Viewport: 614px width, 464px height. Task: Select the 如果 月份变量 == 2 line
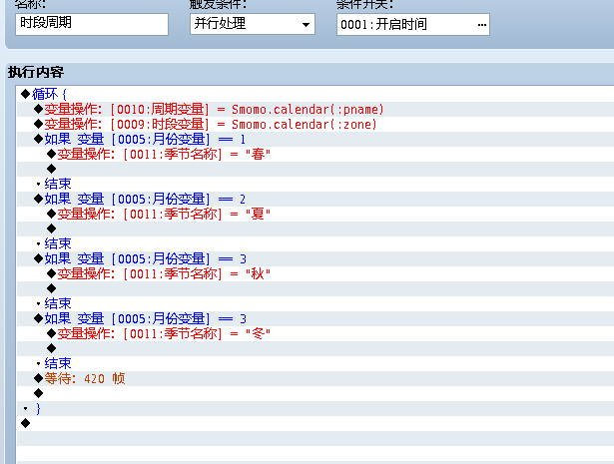[x=315, y=200]
